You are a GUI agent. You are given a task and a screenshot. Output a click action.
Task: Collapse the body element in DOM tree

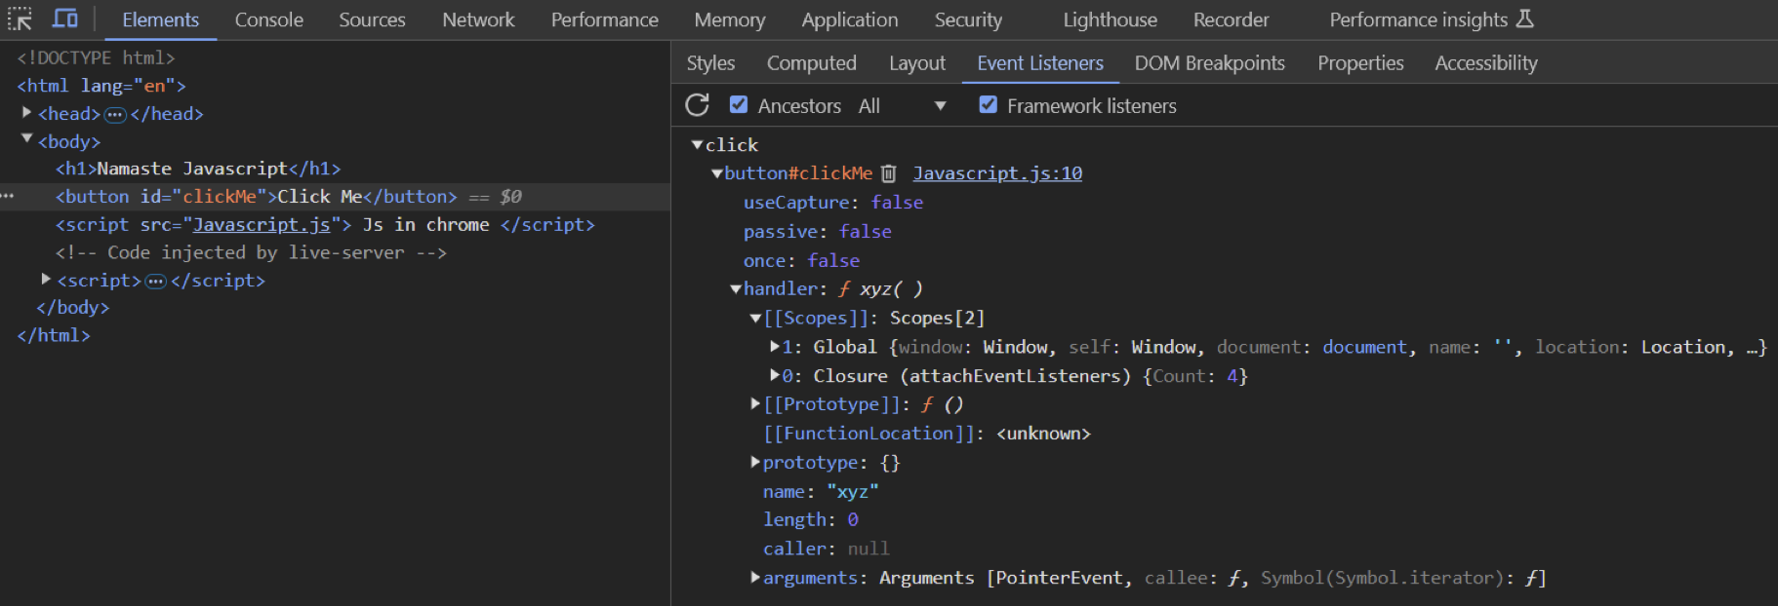click(x=27, y=140)
